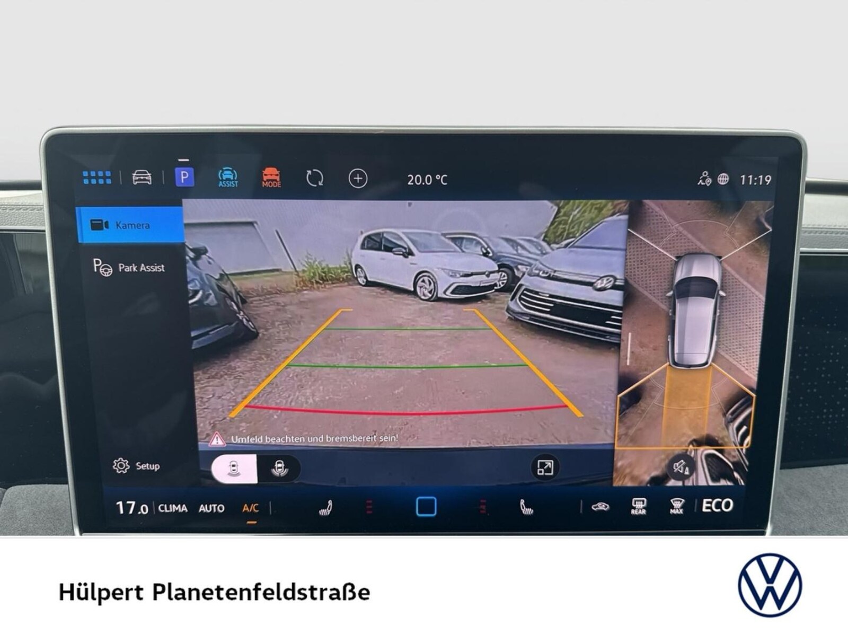This screenshot has width=848, height=636.
Task: Tap the circular arrows sync icon
Action: [315, 178]
